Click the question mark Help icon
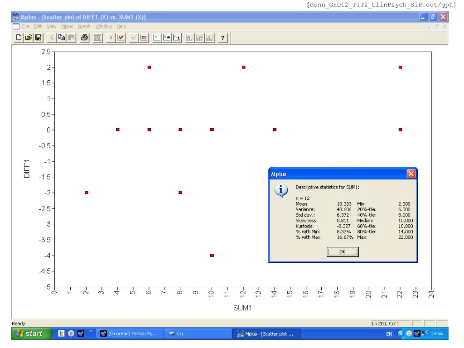 [x=222, y=38]
